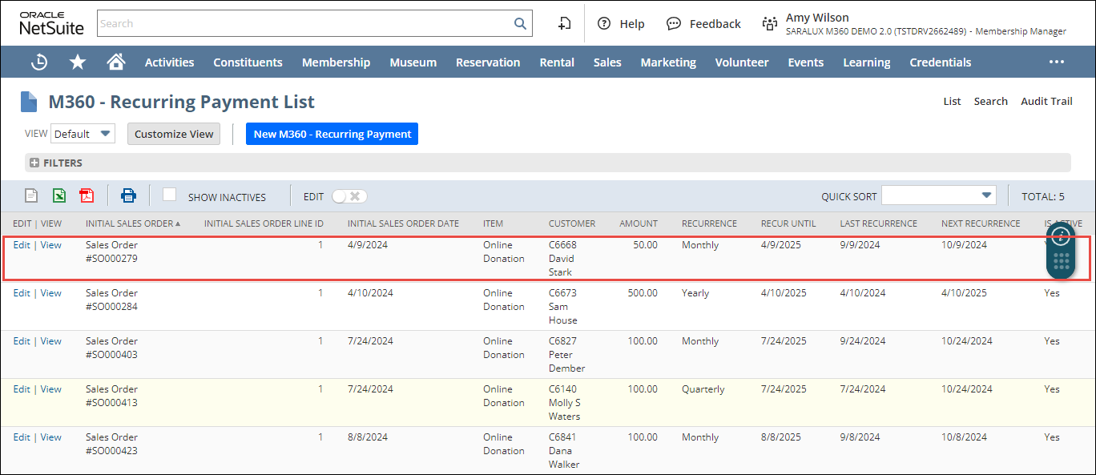Enable the Show Inactives checkbox
Viewport: 1096px width, 475px height.
pyautogui.click(x=170, y=195)
